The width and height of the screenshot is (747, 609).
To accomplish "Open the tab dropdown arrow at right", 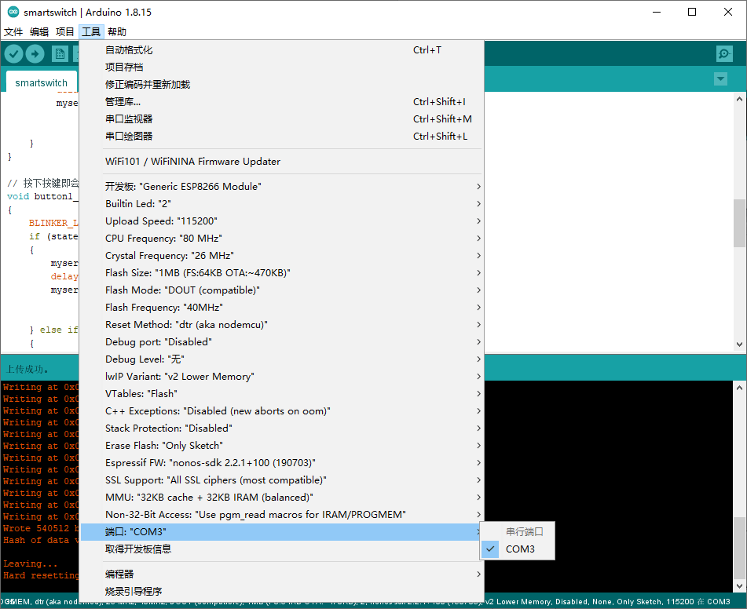I will pyautogui.click(x=720, y=78).
